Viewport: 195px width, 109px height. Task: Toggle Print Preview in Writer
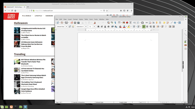(78, 23)
